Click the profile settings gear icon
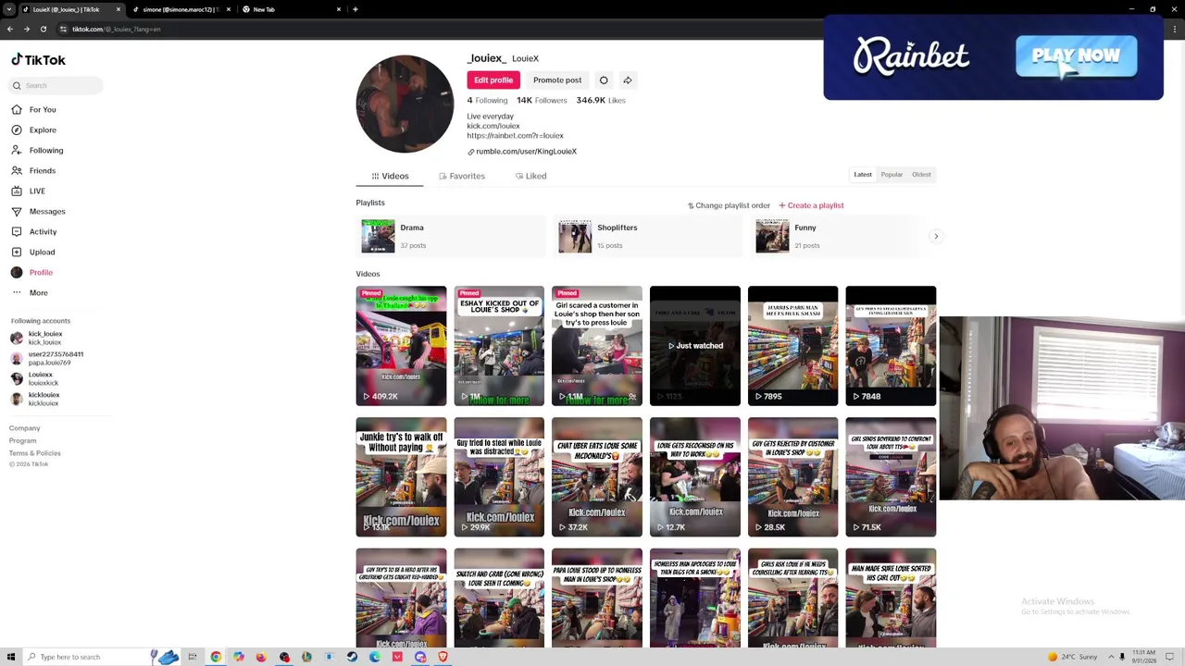 604,80
